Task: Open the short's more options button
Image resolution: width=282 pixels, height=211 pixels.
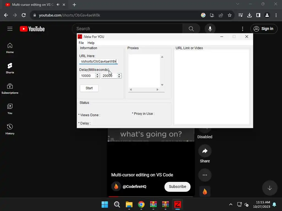Action: [x=205, y=175]
